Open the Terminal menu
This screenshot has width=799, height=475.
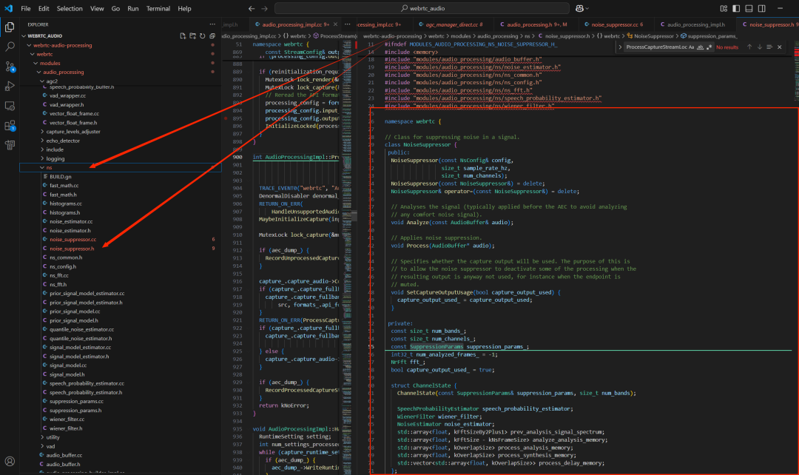[x=158, y=8]
